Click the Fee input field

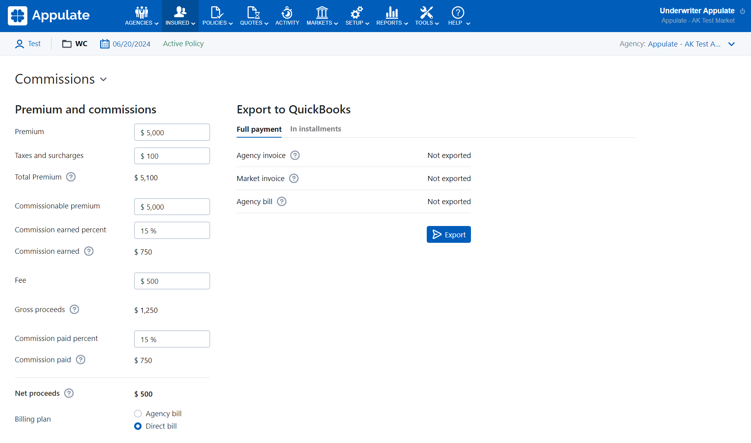pos(172,281)
